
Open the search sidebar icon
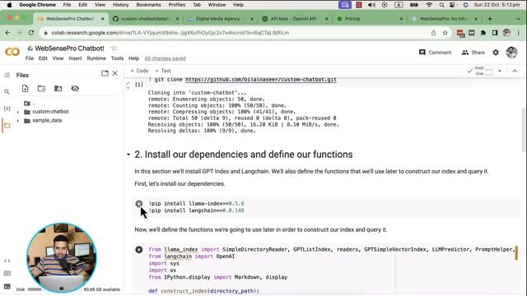7,91
